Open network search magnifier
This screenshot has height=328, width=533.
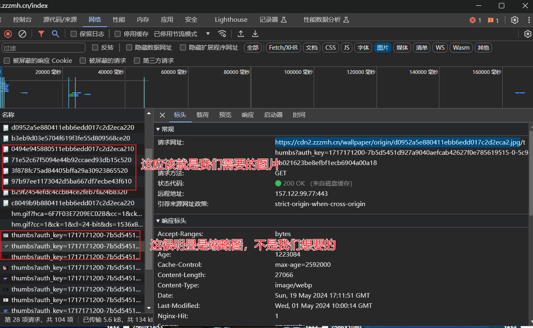click(x=55, y=34)
